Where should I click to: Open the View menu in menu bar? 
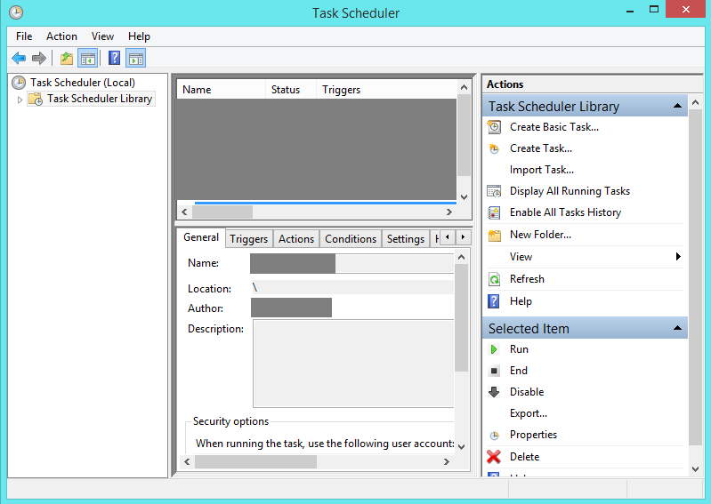102,36
